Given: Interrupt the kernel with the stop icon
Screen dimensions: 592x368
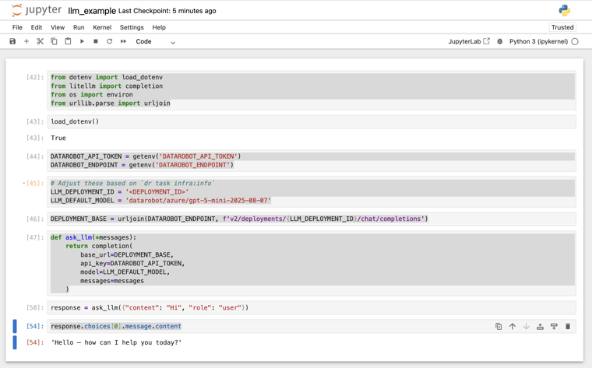Looking at the screenshot, I should (x=96, y=41).
